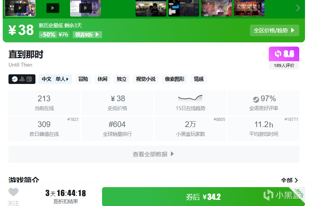
Task: View the 189人评价 reviews count
Action: pyautogui.click(x=284, y=65)
